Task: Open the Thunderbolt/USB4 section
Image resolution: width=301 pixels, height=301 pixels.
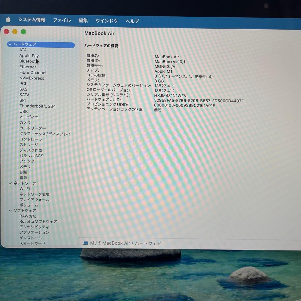Action: tap(38, 106)
